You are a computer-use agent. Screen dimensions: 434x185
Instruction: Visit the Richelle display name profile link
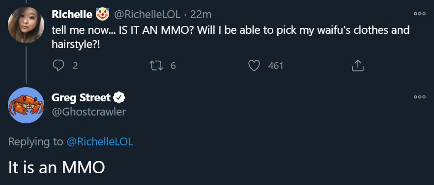(72, 14)
